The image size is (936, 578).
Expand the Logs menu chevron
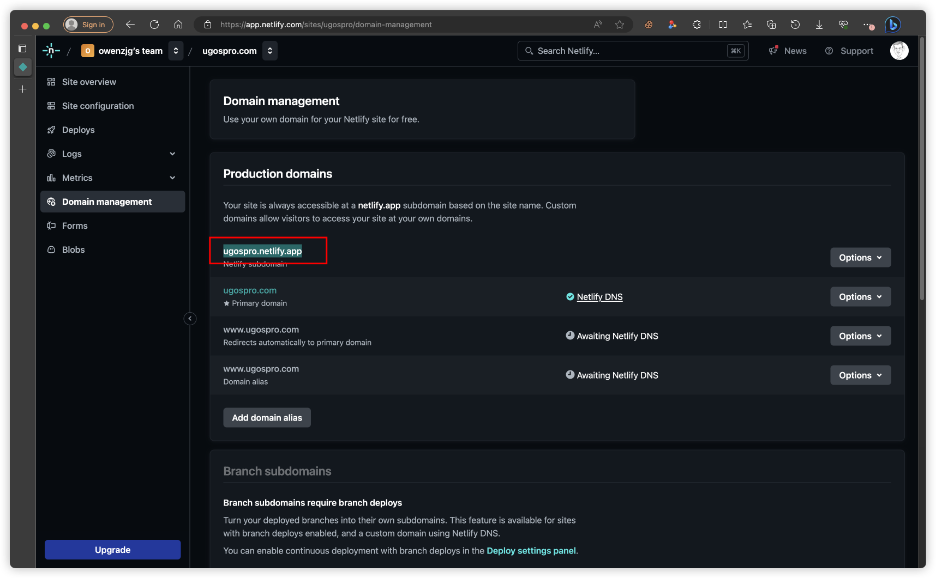pyautogui.click(x=172, y=154)
